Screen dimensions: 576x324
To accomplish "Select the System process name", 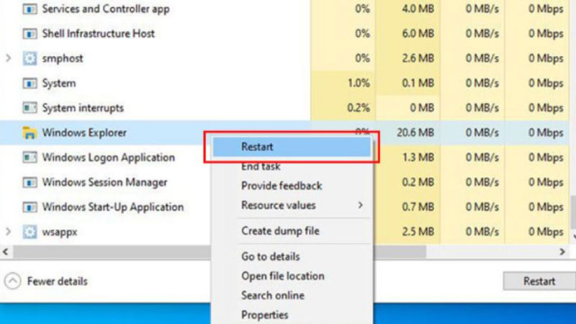I will 59,84.
